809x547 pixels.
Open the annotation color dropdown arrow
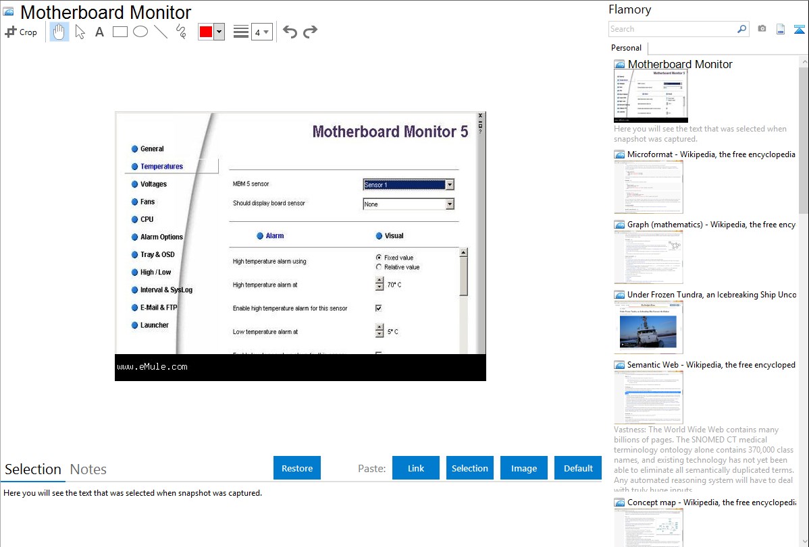pyautogui.click(x=219, y=32)
